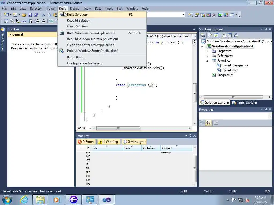Click the Save All icon
274x205 pixels.
coord(36,15)
